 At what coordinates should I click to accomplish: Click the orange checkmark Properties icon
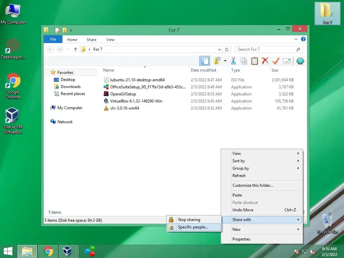pos(276,61)
